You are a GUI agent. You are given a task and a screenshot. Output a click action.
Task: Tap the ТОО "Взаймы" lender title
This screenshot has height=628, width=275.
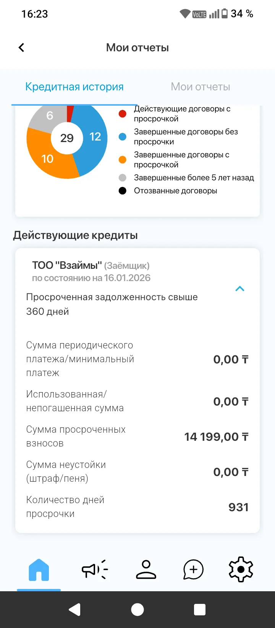(67, 265)
